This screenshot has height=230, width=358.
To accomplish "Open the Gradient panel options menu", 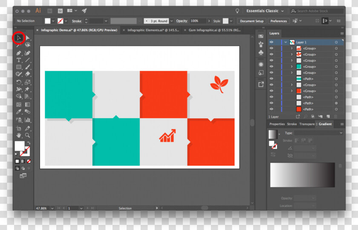I will point(342,124).
